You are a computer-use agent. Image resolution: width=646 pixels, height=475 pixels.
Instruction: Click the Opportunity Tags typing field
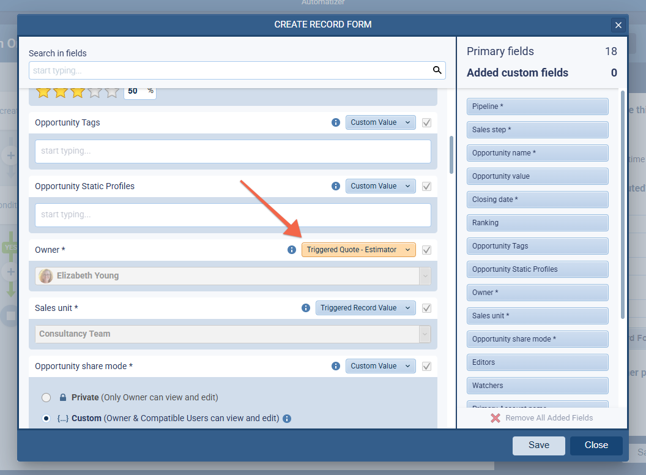point(232,151)
